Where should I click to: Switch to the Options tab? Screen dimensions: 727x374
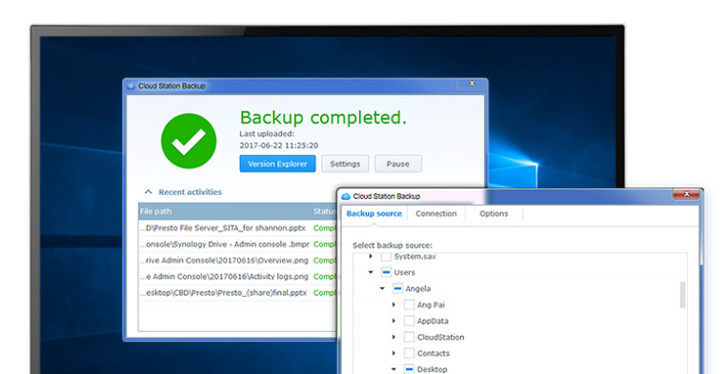(x=494, y=214)
